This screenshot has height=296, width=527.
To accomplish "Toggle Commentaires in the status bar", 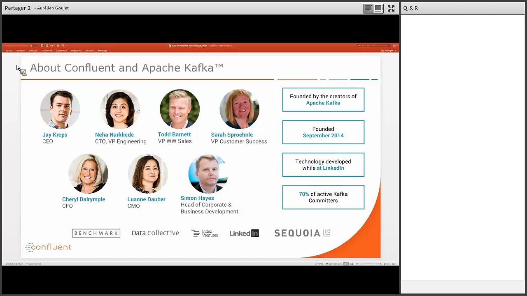I will pyautogui.click(x=334, y=264).
